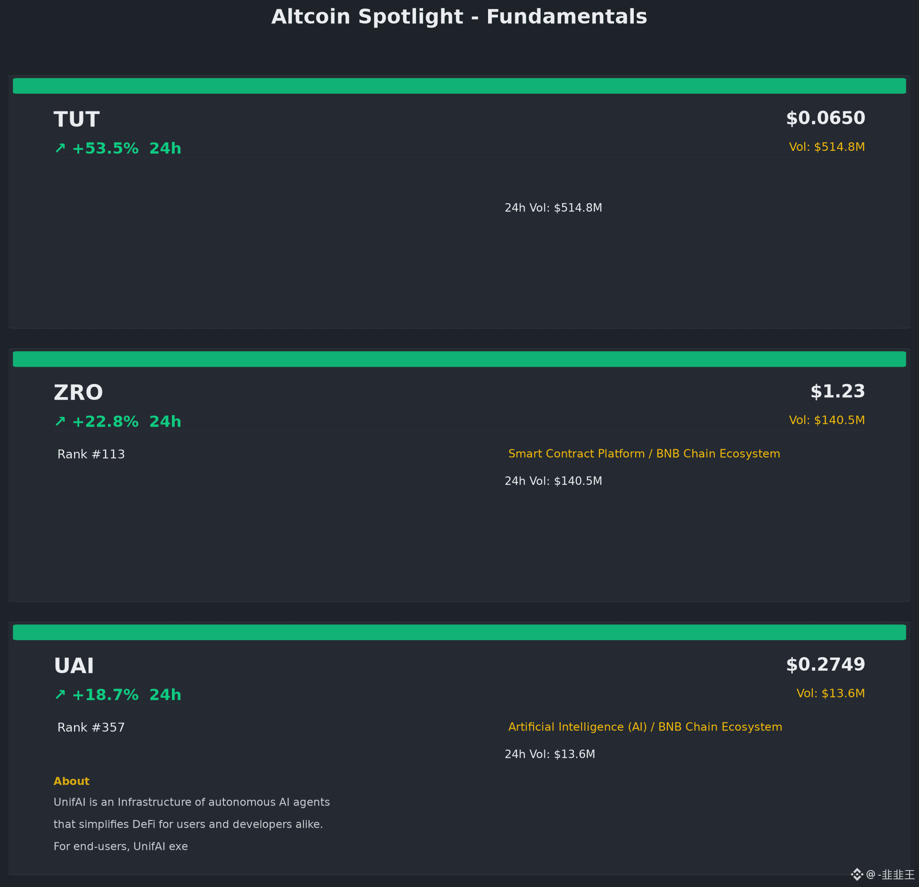This screenshot has height=887, width=919.
Task: Click the UAI upward trend arrow icon
Action: click(x=60, y=695)
